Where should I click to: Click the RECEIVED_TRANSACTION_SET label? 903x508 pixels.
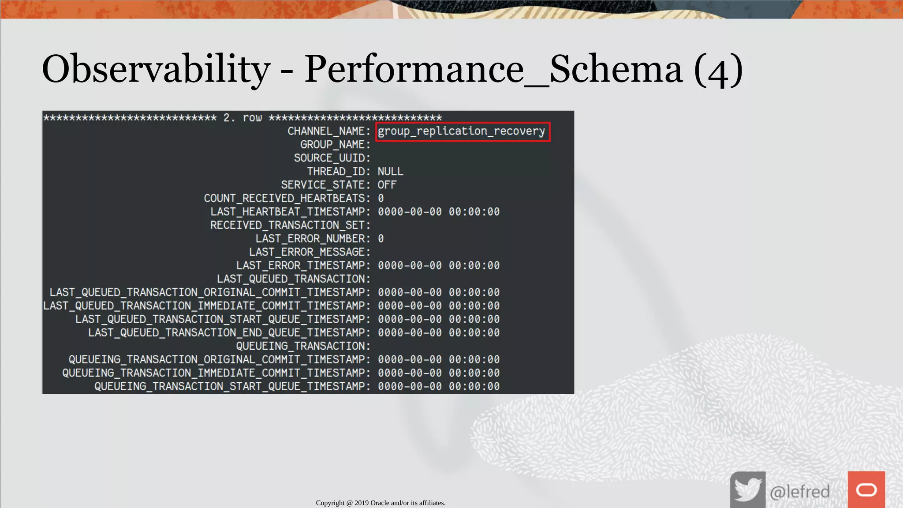click(290, 225)
